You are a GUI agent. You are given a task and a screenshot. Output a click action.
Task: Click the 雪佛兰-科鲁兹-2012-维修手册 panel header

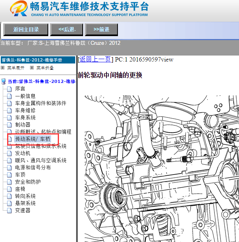(38, 60)
